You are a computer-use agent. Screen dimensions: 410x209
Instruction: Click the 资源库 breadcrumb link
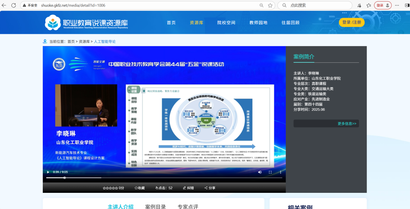pyautogui.click(x=84, y=42)
